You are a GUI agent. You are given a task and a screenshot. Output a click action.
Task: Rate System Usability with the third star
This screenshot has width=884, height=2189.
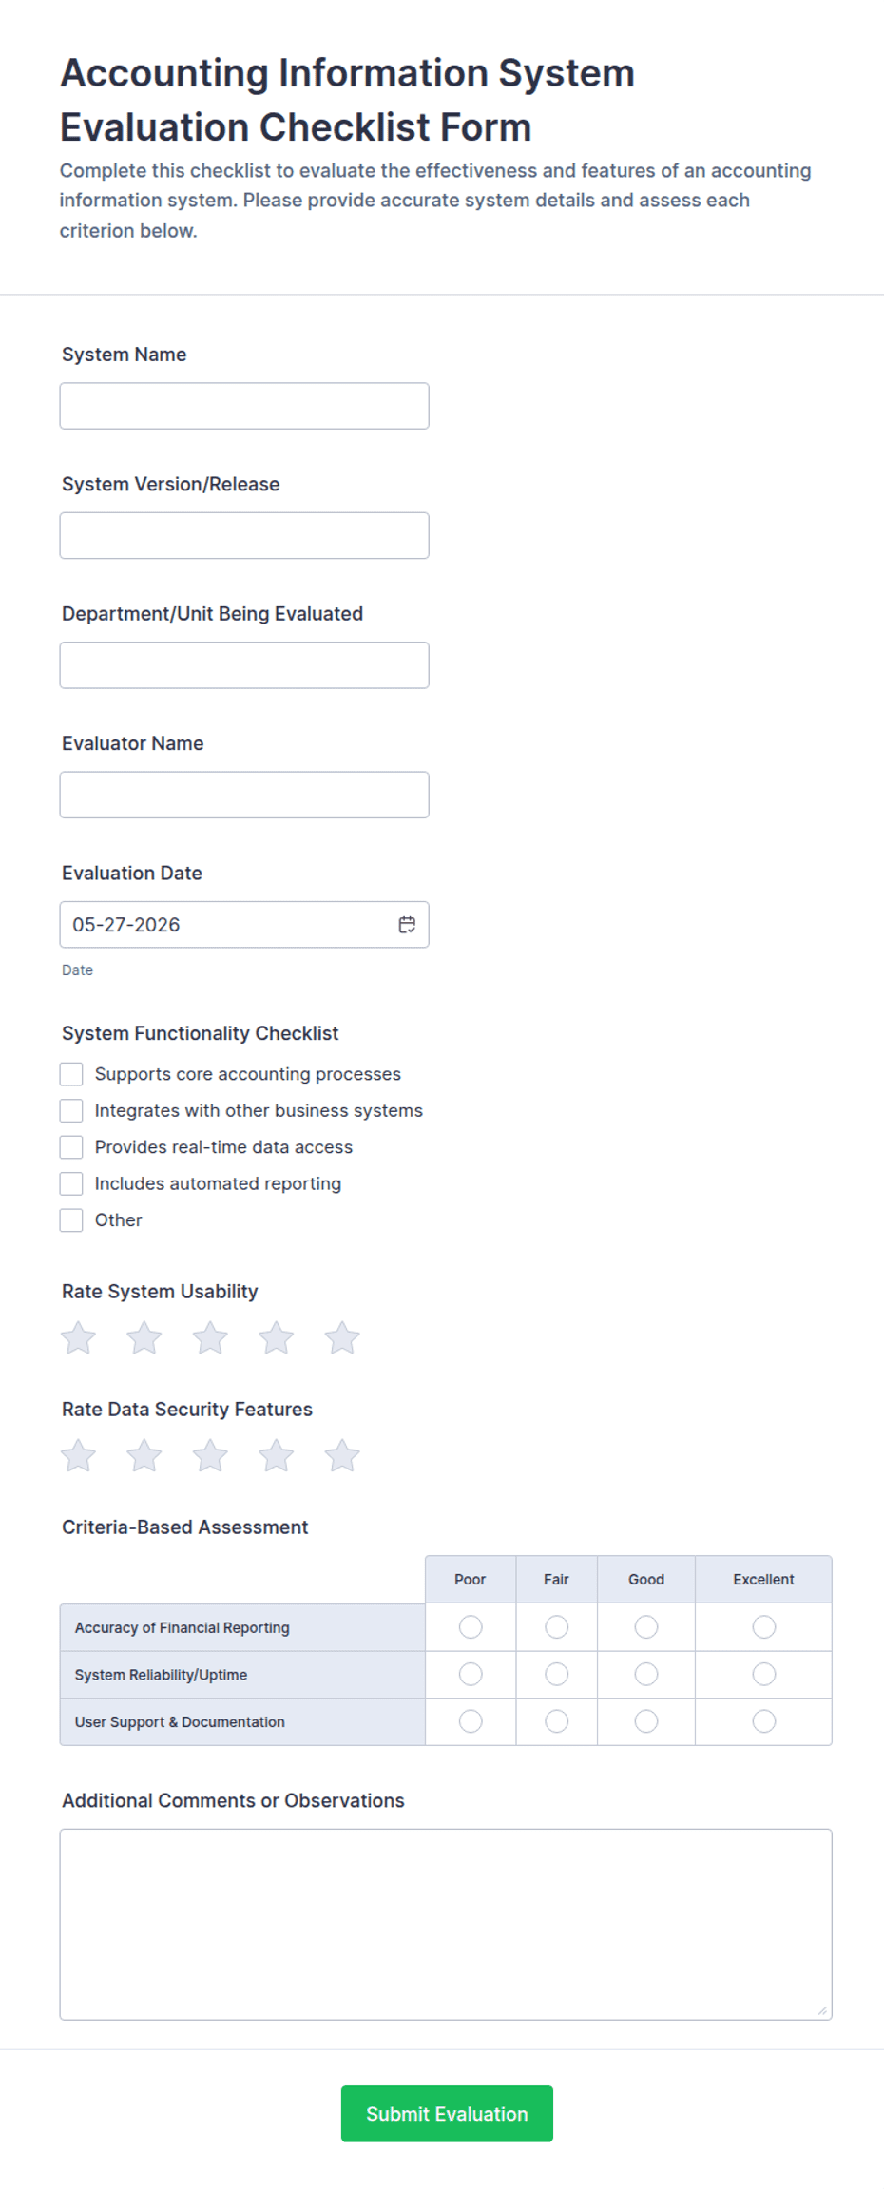210,1337
